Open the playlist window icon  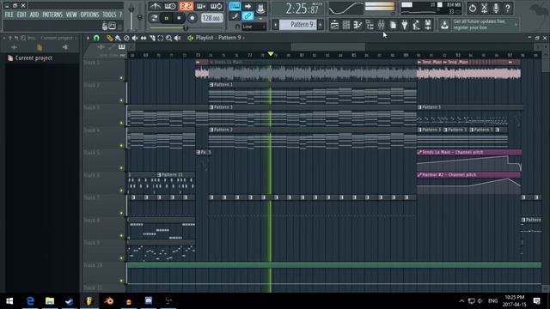pos(334,25)
